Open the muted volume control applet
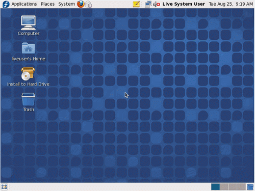 pyautogui.click(x=157, y=4)
